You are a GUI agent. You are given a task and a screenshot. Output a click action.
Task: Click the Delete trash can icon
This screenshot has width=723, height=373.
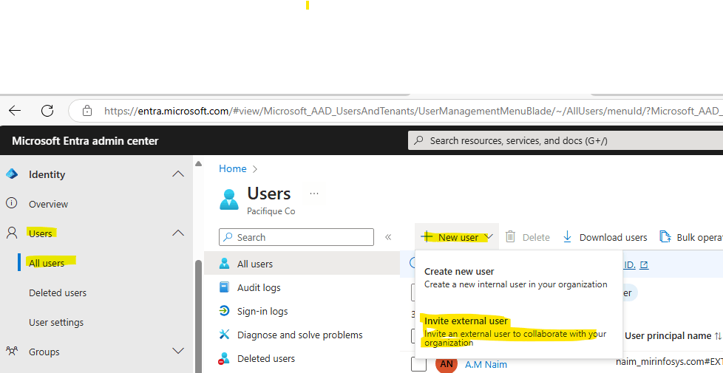(x=510, y=236)
